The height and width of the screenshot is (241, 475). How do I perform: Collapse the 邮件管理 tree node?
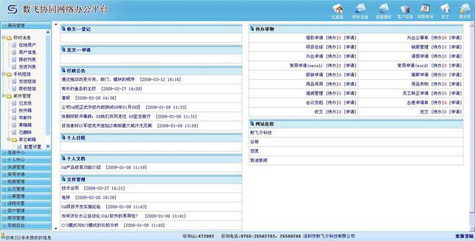click(4, 96)
